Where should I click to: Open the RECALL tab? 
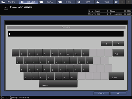pos(47,2)
